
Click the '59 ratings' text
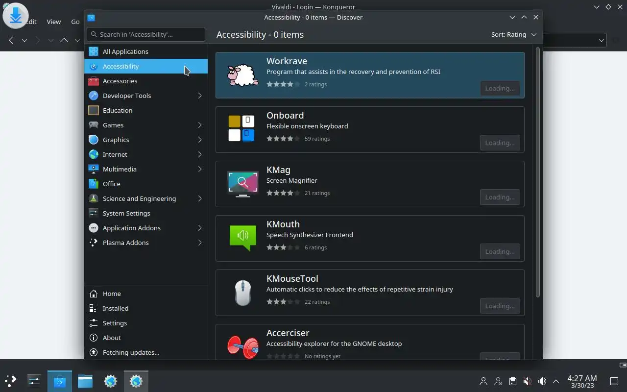tap(317, 139)
